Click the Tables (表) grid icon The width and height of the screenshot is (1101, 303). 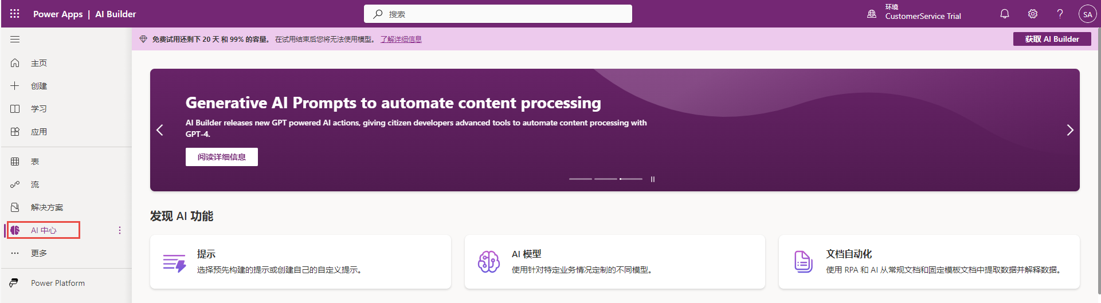click(15, 162)
